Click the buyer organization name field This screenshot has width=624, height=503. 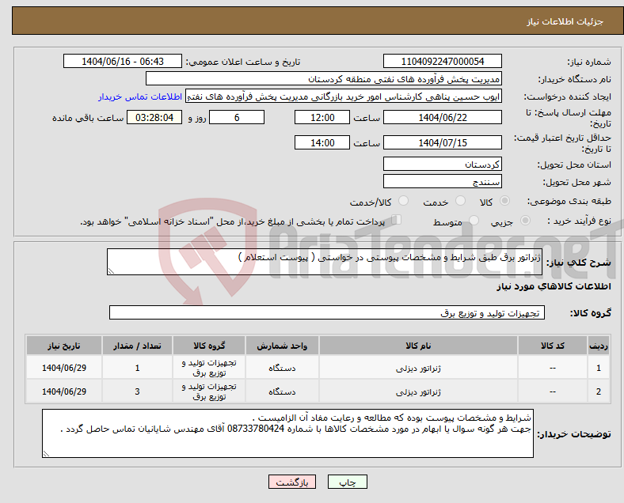click(324, 78)
